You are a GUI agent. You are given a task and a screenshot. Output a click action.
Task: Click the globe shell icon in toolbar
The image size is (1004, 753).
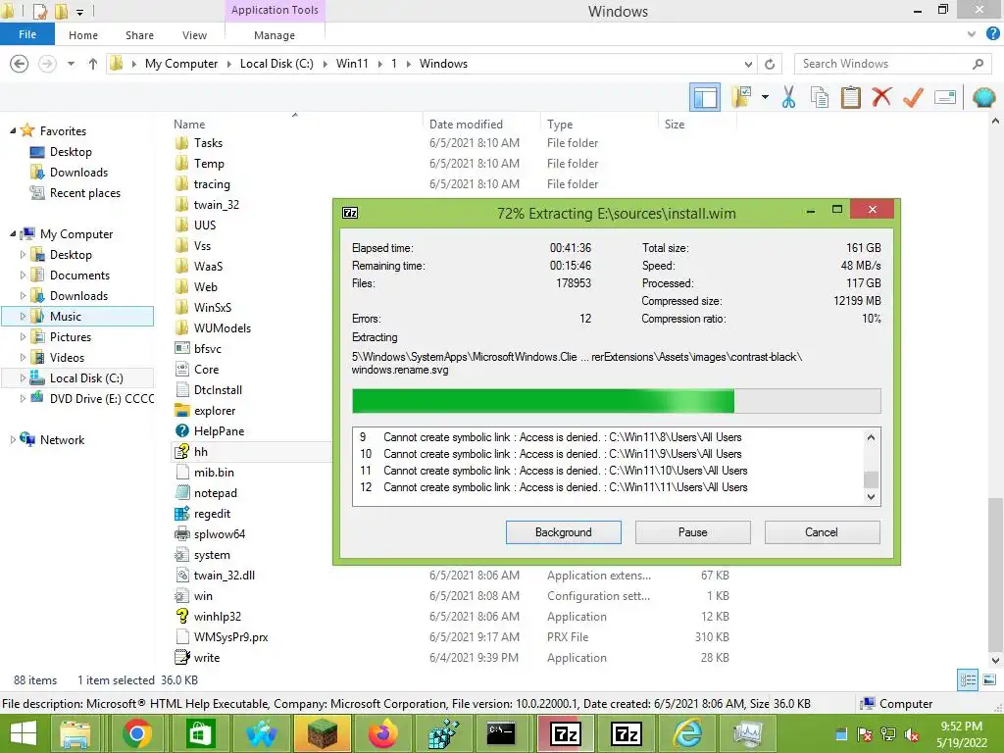coord(983,97)
